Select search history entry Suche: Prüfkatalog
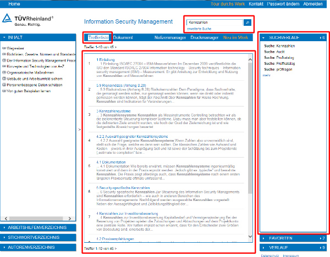 pyautogui.click(x=279, y=58)
